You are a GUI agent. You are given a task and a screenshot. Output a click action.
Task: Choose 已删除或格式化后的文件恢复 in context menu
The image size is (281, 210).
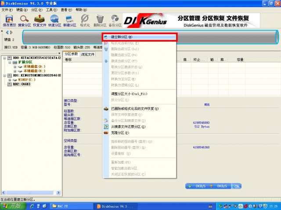[140, 109]
